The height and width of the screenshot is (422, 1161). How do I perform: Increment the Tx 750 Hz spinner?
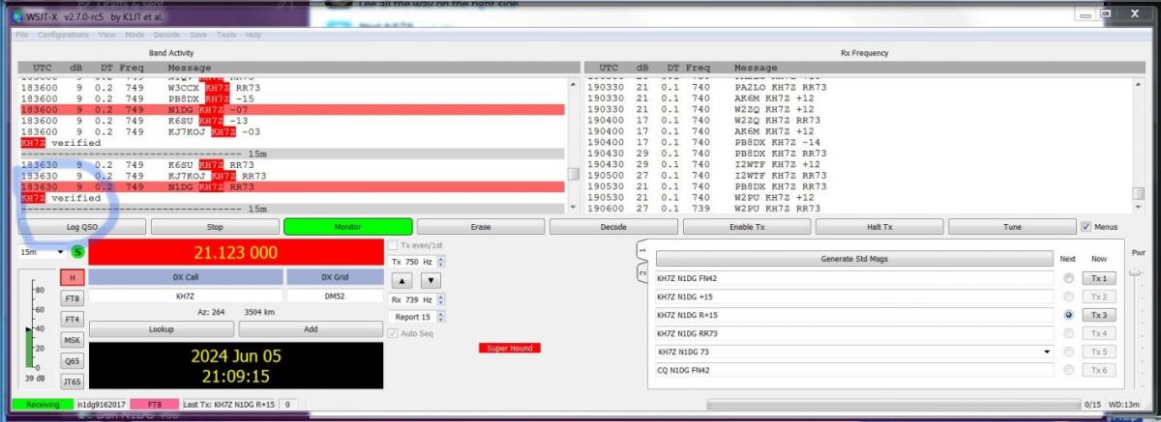tap(441, 259)
